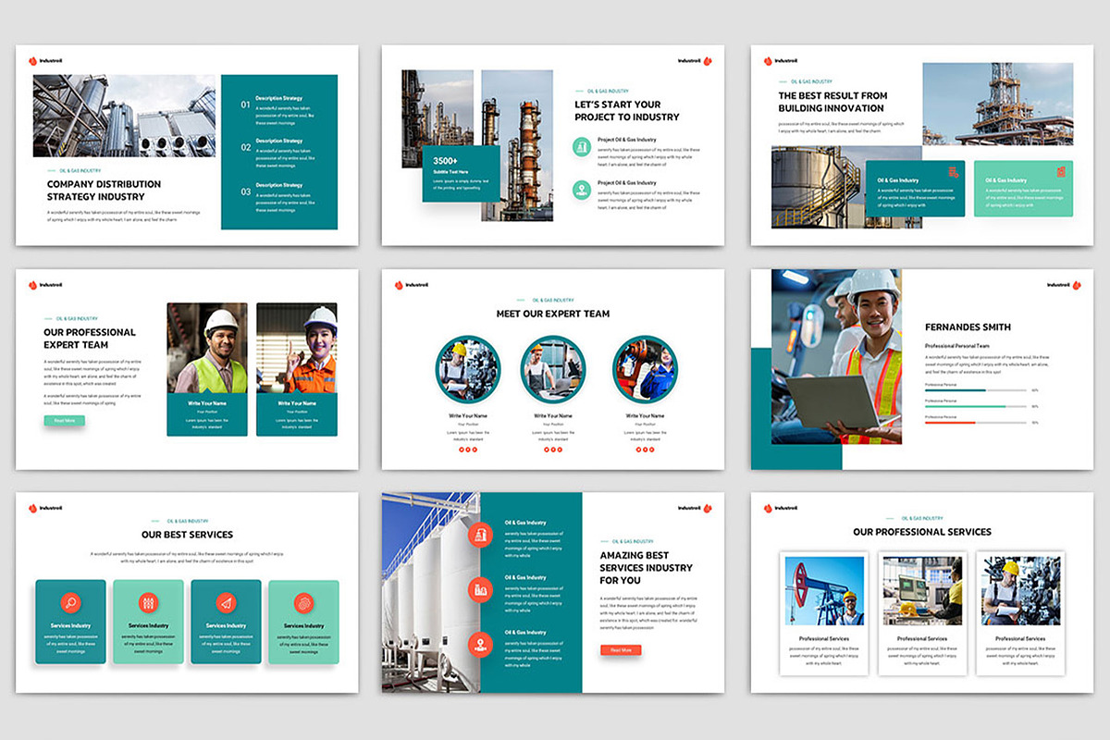Click the Industroil logo on Let's Start Your Project slide
This screenshot has height=740, width=1110.
695,61
